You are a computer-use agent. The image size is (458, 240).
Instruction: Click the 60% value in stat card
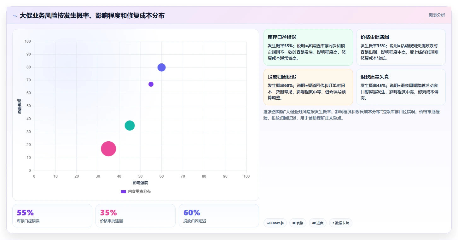(192, 213)
